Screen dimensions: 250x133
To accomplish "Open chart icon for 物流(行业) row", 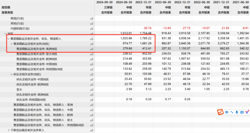I will pyautogui.click(x=92, y=18).
